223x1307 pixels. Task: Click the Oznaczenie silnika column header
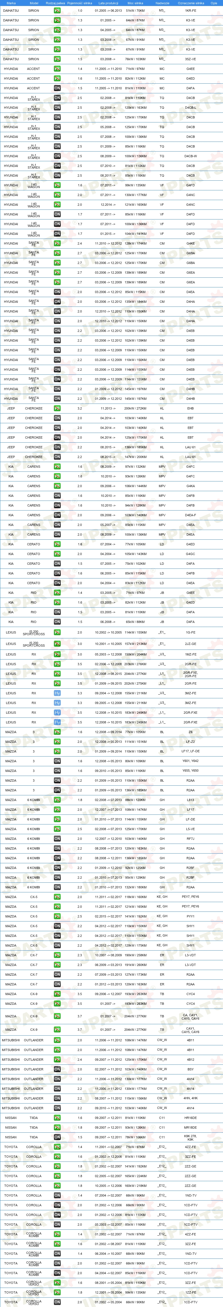(x=190, y=3)
